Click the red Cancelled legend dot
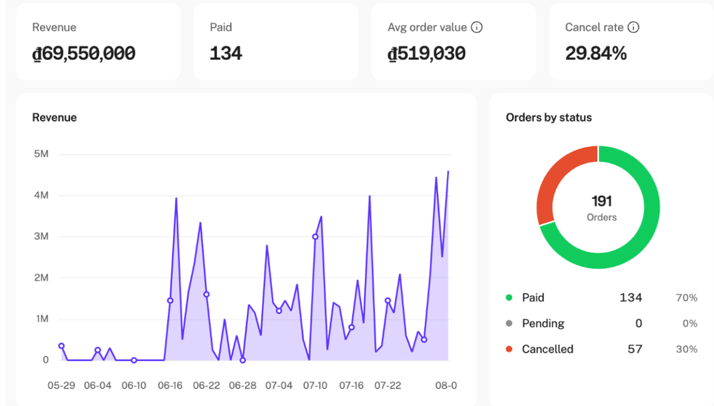 (509, 349)
